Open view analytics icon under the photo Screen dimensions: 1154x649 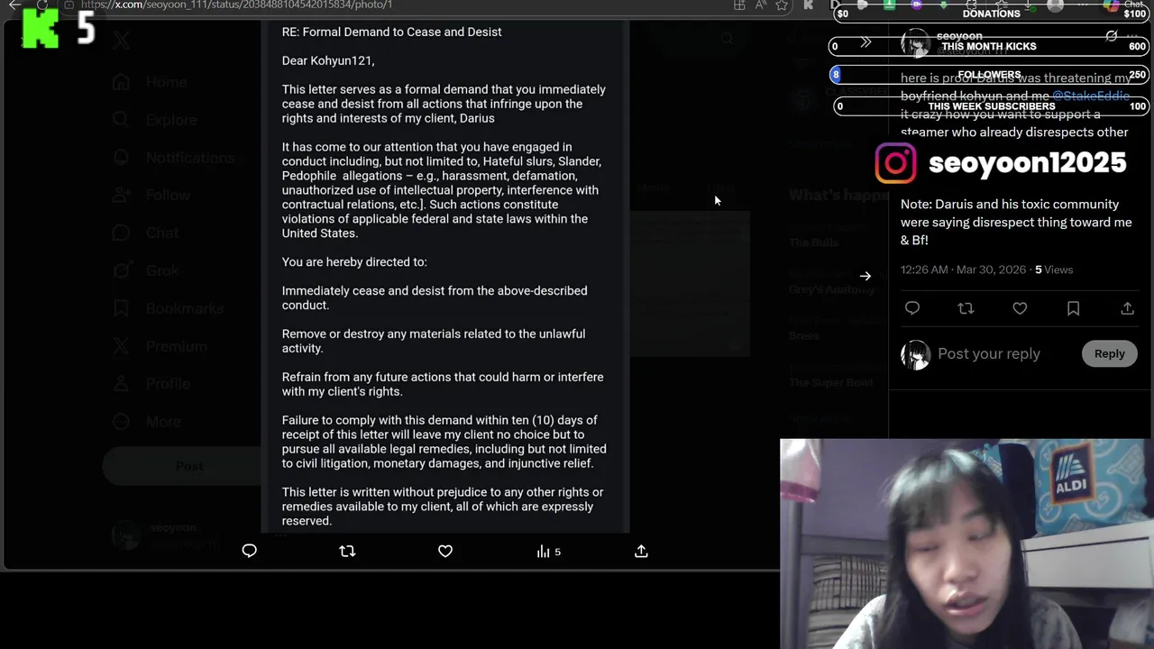point(548,552)
